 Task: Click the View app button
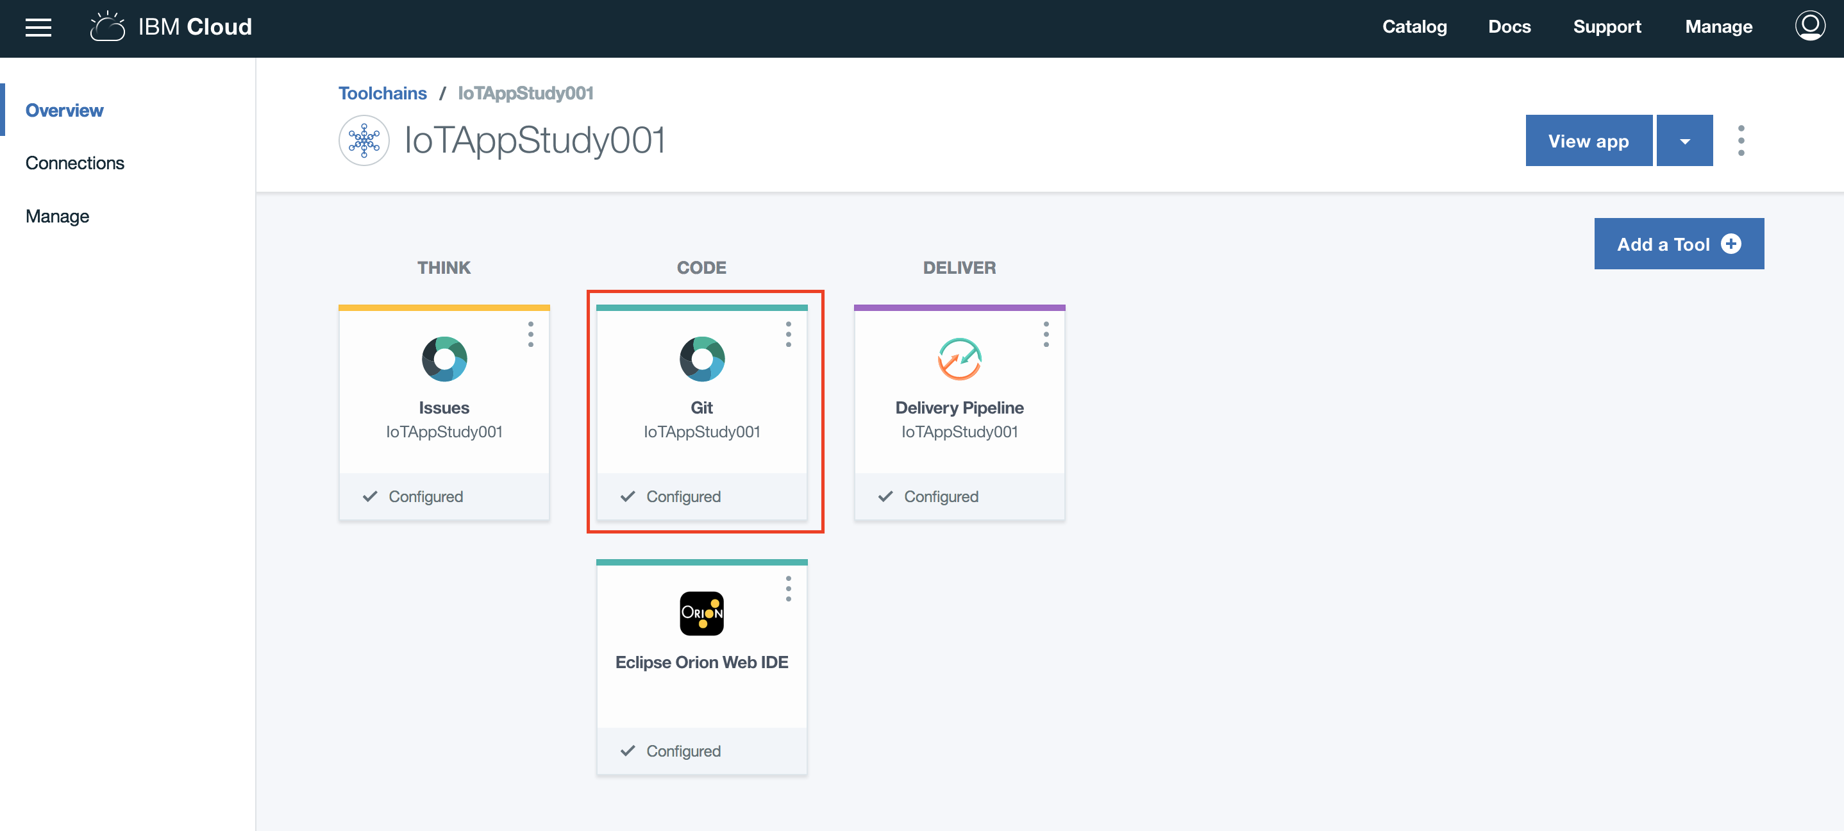tap(1588, 141)
